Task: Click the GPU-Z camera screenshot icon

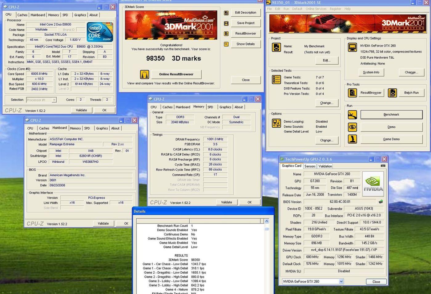Action: point(383,165)
